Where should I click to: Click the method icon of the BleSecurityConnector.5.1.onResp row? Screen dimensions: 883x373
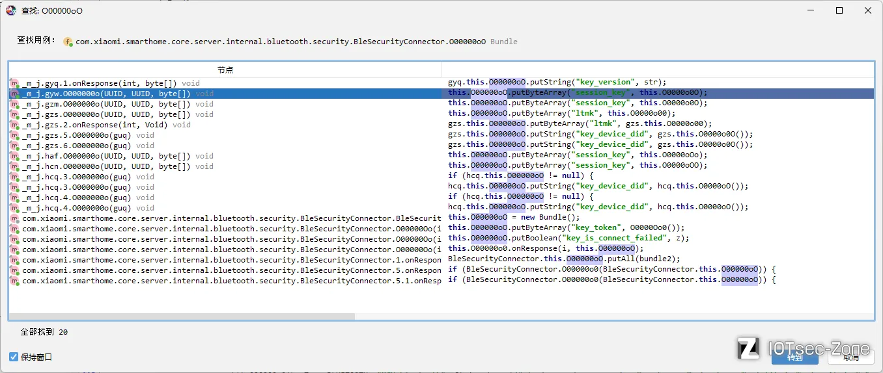click(14, 281)
